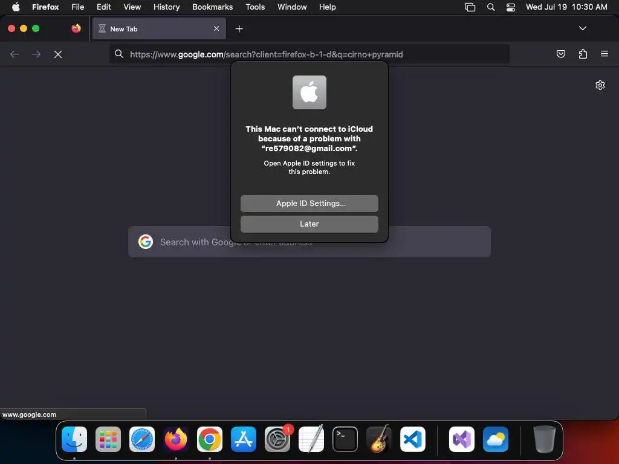619x464 pixels.
Task: Open Control Center in the menu bar
Action: 511,7
